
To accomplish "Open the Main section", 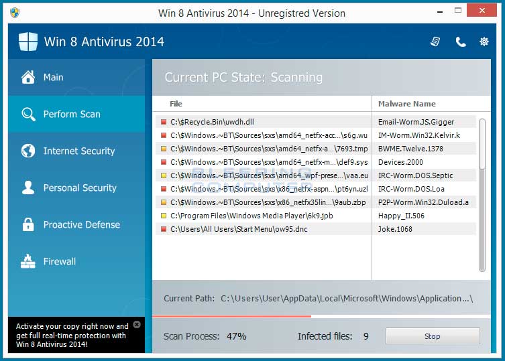I will tap(76, 77).
